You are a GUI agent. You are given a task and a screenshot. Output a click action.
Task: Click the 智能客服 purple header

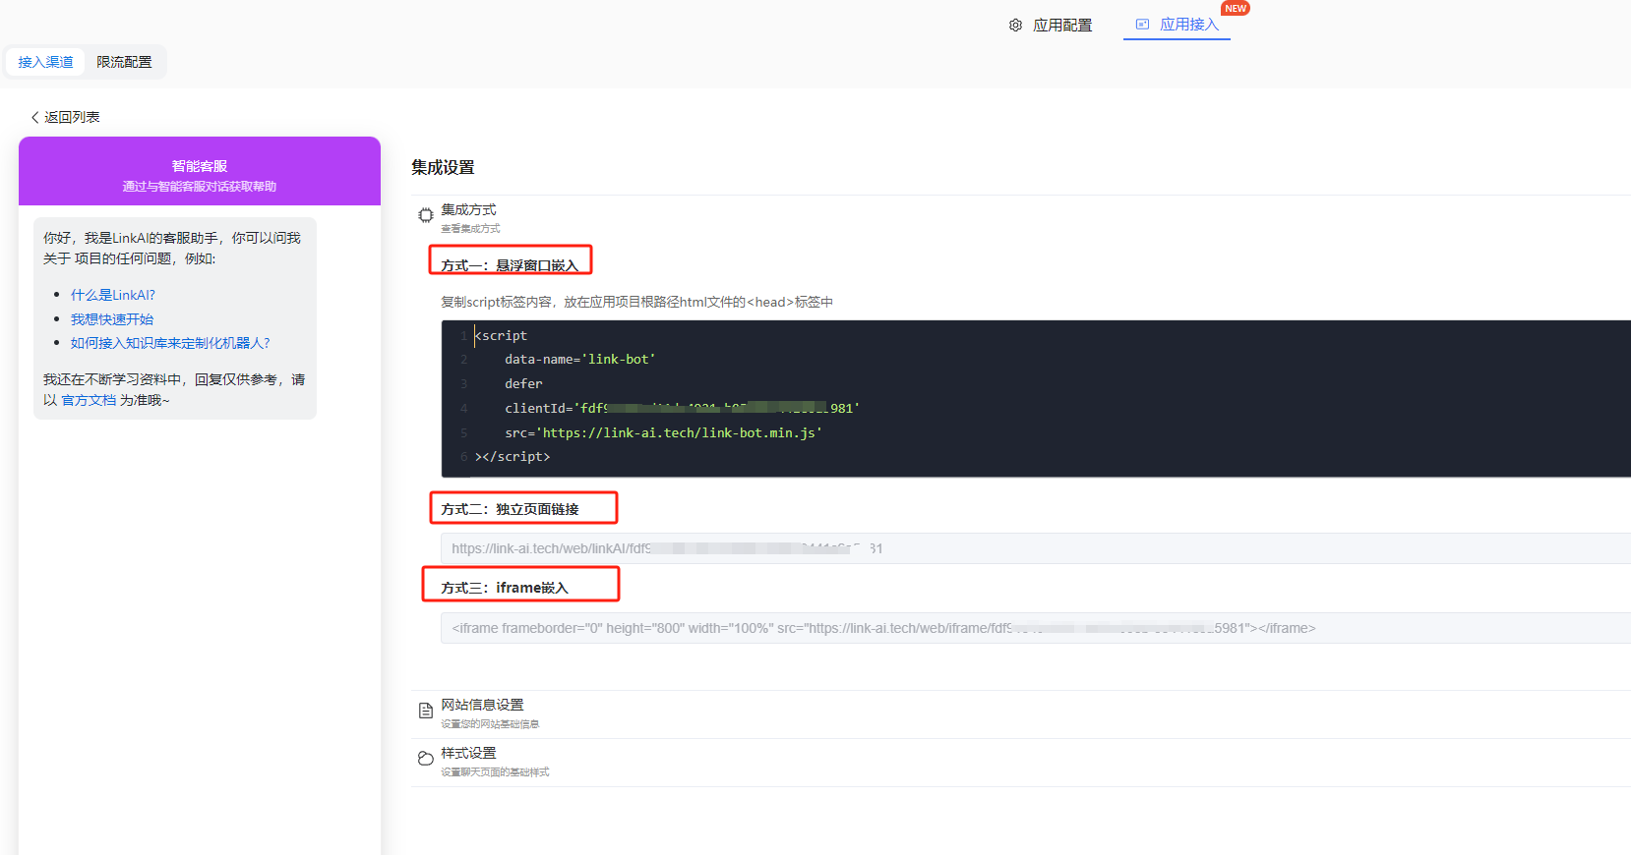200,171
